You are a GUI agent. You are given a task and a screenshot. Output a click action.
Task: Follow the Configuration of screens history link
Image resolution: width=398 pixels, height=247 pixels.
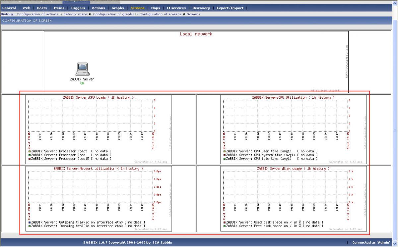pyautogui.click(x=160, y=14)
